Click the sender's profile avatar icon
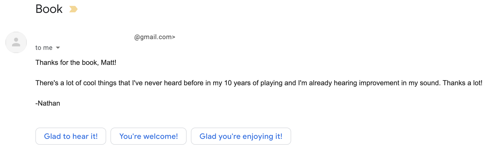This screenshot has width=489, height=156. 16,42
